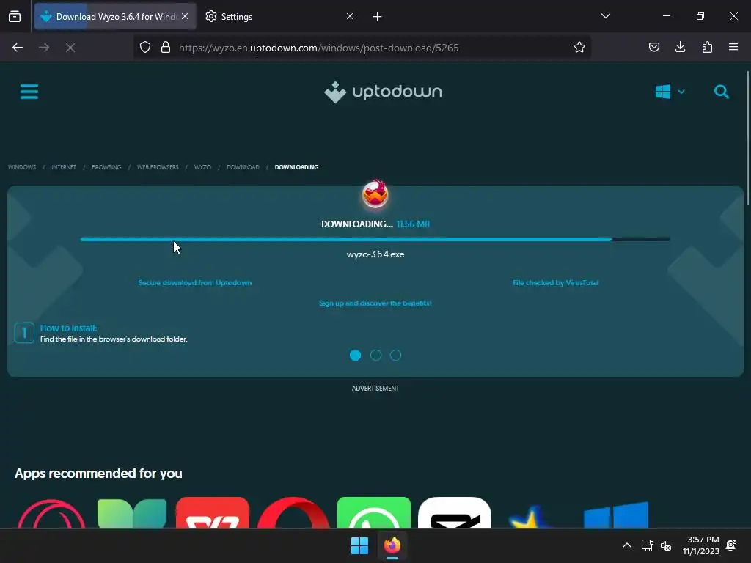Bookmark this page with the star
This screenshot has height=563, width=751.
[579, 48]
